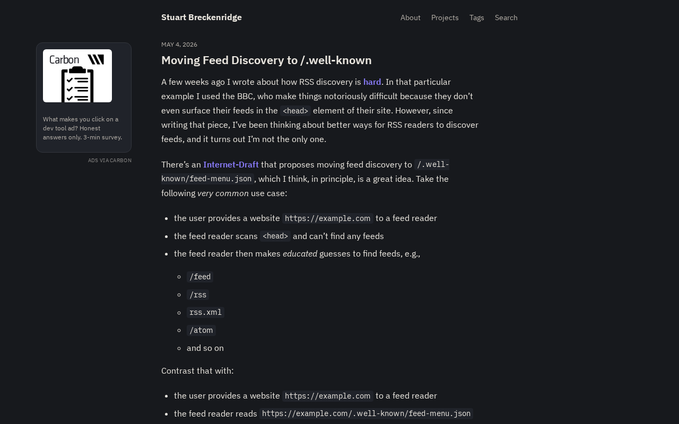Click the article title 'Moving Feed Discovery to /.well-known'
Viewport: 679px width, 424px height.
pos(266,60)
